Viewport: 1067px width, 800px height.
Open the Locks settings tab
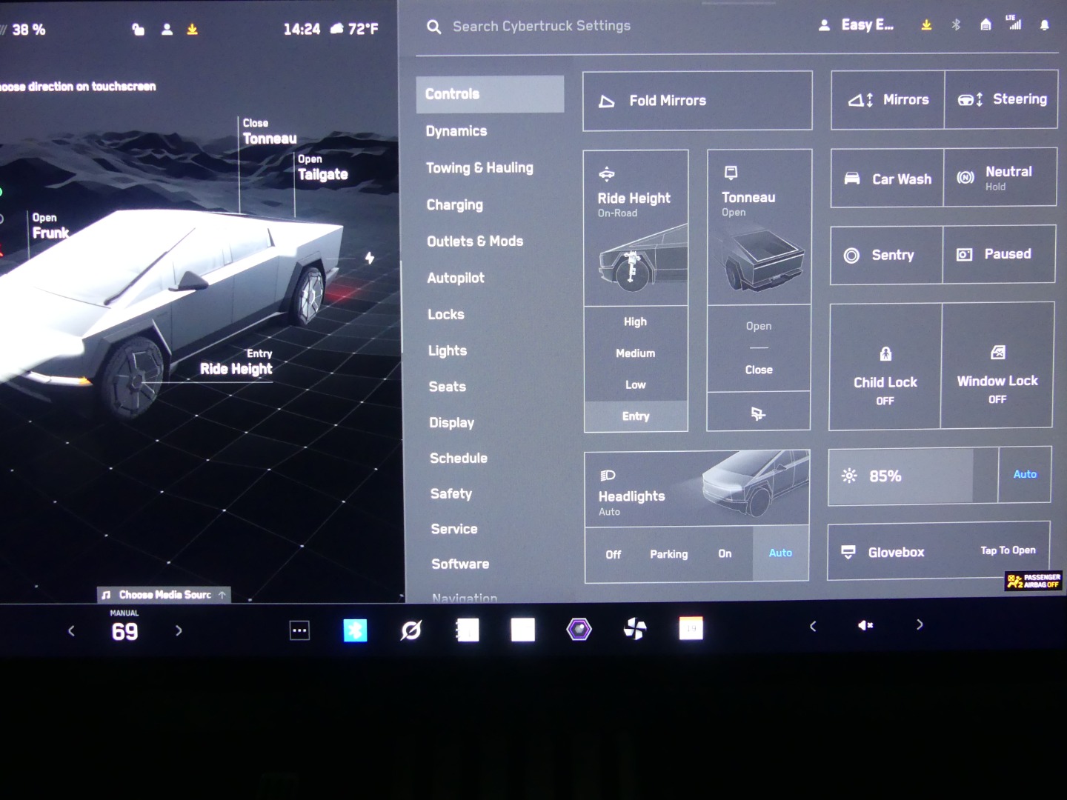[446, 314]
